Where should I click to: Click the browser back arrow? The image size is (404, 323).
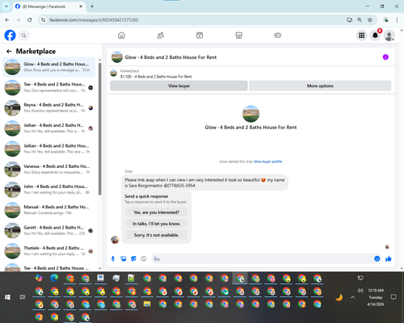pyautogui.click(x=7, y=19)
